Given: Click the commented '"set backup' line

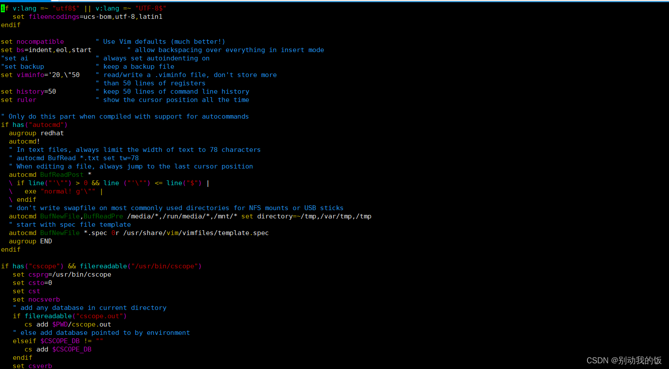Looking at the screenshot, I should pyautogui.click(x=22, y=67).
